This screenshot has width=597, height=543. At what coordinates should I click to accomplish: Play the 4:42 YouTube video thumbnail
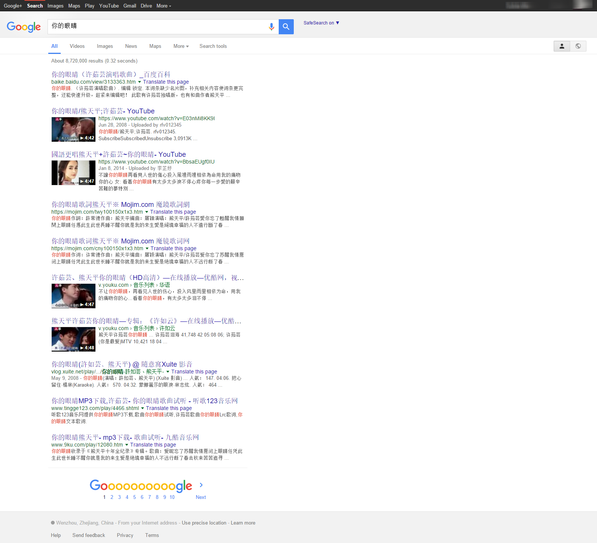pyautogui.click(x=74, y=129)
